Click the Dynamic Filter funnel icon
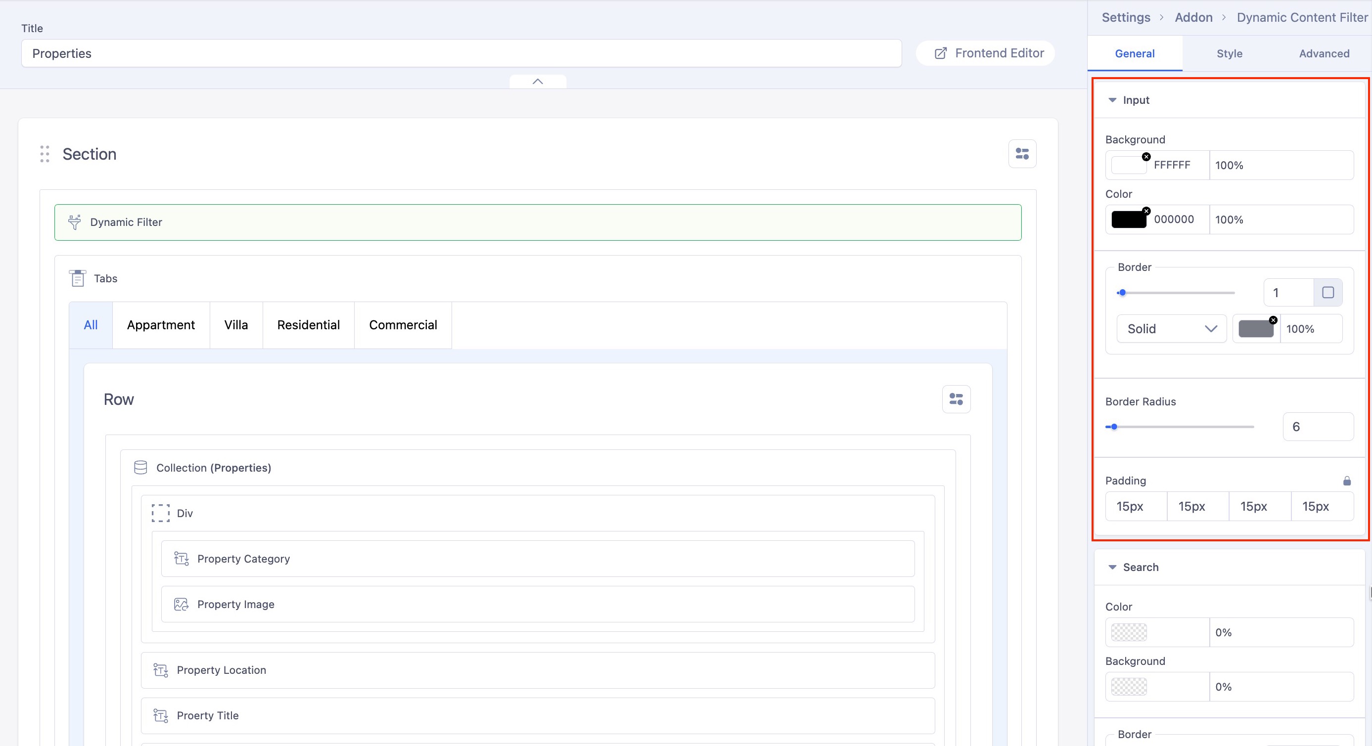1372x746 pixels. click(75, 222)
